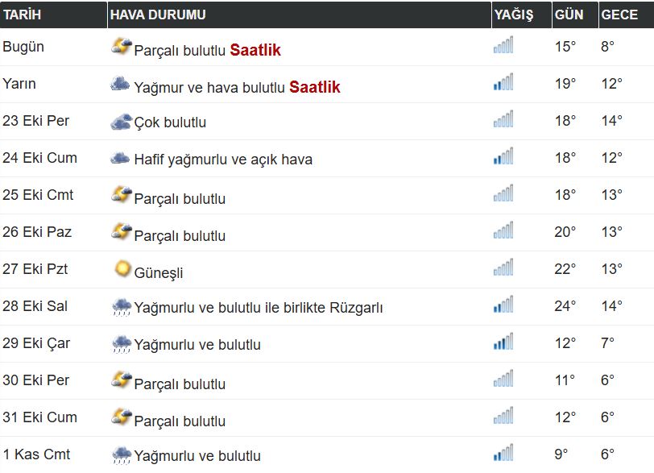
Task: Click the rain cloud icon for Yarın
Action: (121, 84)
